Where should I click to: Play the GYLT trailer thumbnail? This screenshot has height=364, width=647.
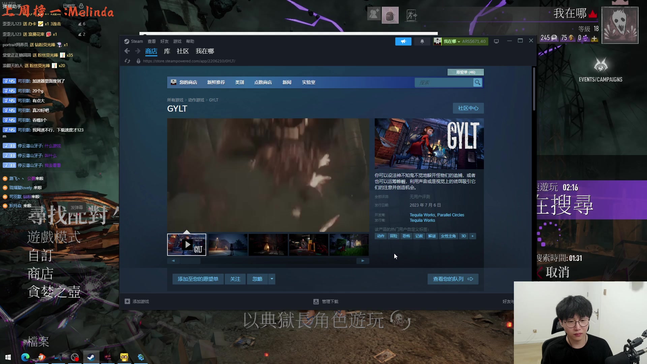coord(187,245)
